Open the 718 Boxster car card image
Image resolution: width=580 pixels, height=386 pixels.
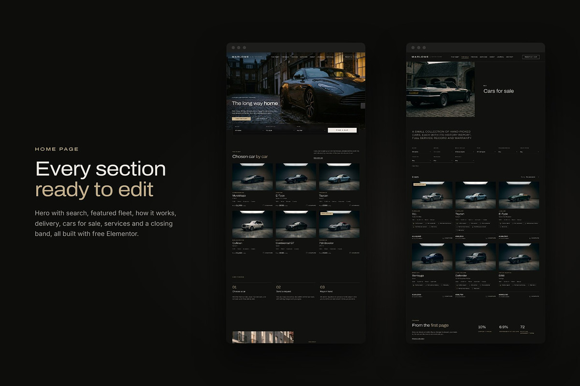339,224
